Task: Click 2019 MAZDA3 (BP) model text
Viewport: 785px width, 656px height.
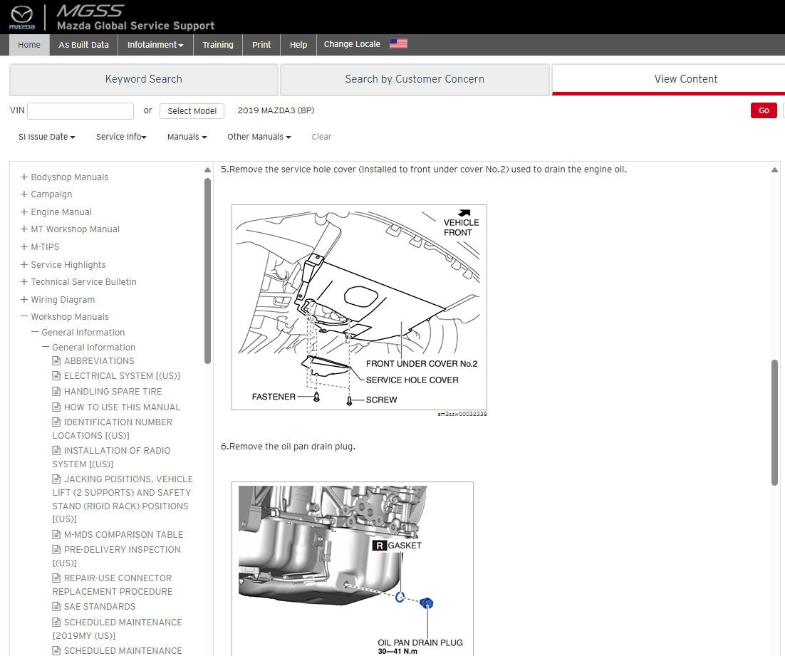Action: point(276,110)
